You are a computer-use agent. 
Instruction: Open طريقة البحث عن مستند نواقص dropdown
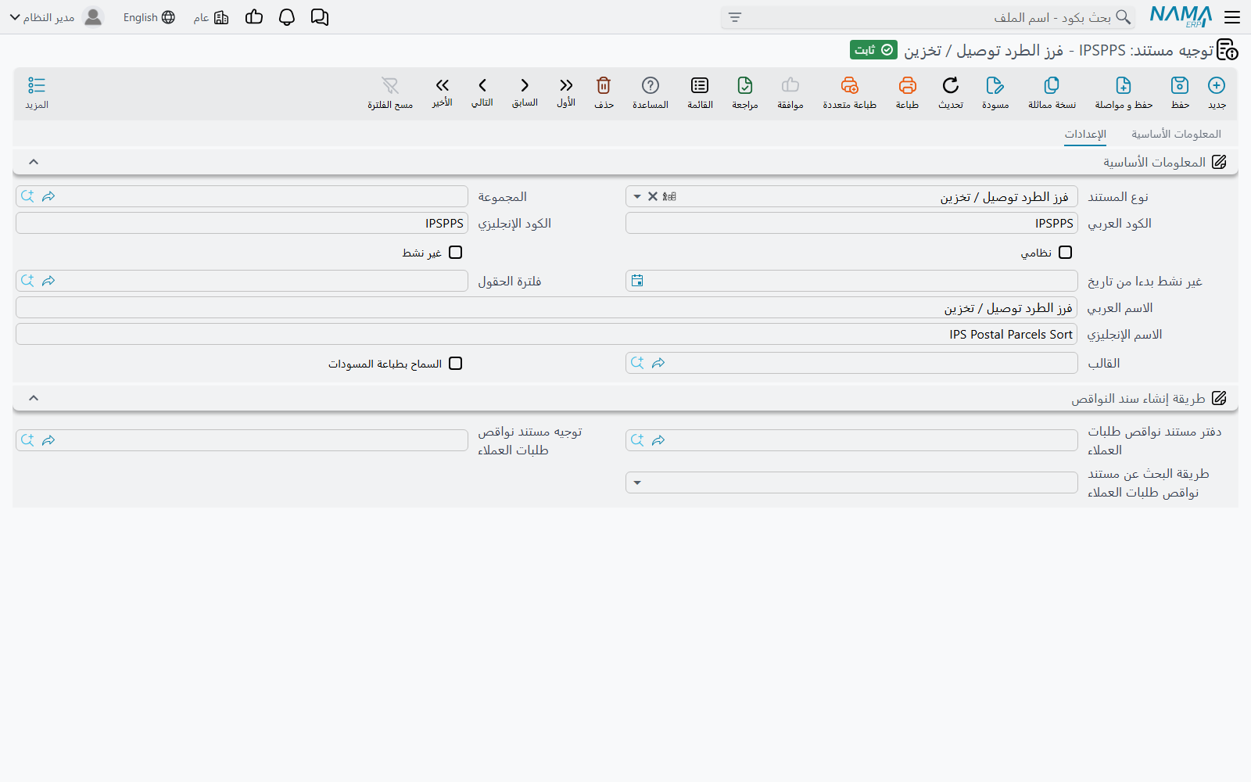pyautogui.click(x=637, y=483)
